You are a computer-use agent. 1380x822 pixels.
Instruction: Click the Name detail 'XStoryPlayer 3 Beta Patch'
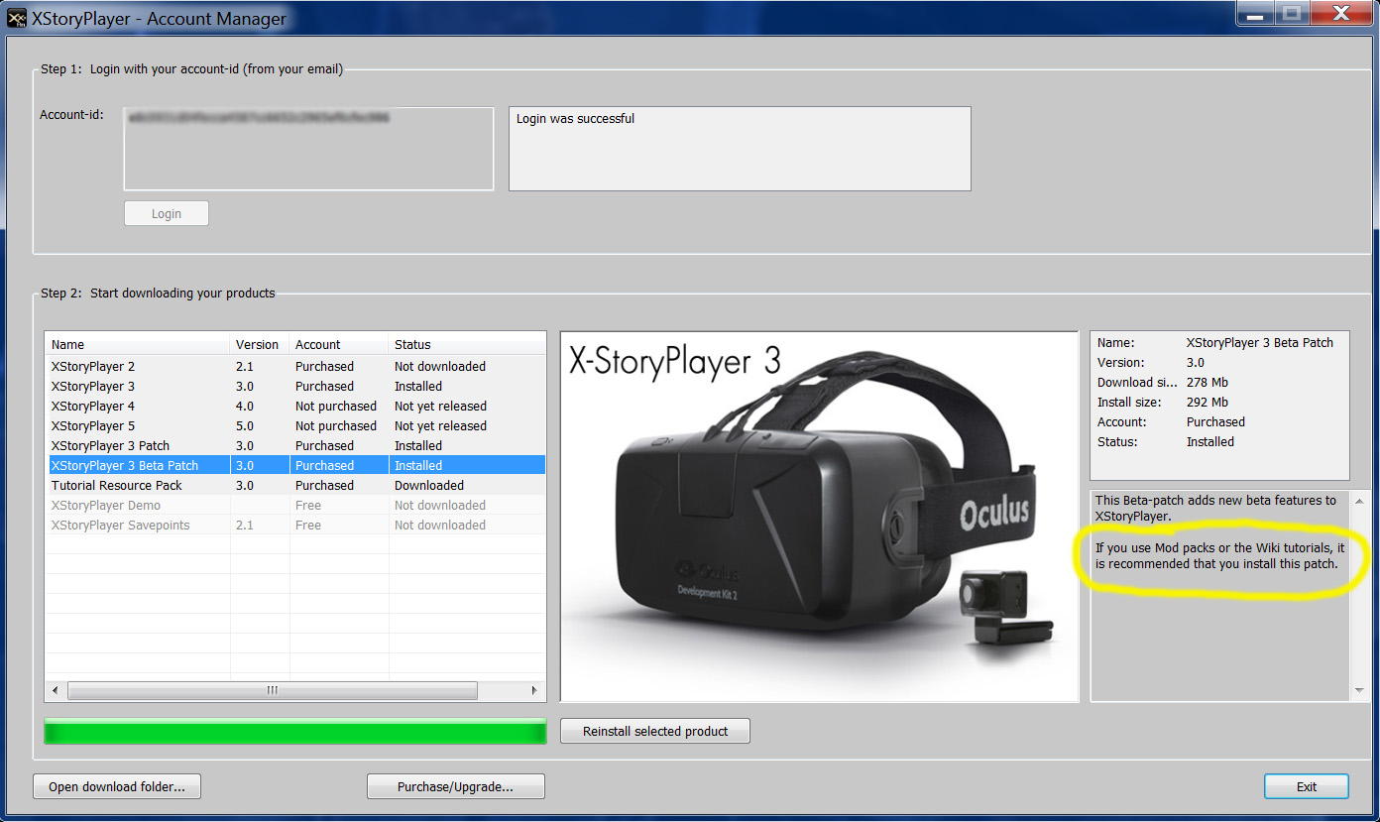tap(1215, 342)
